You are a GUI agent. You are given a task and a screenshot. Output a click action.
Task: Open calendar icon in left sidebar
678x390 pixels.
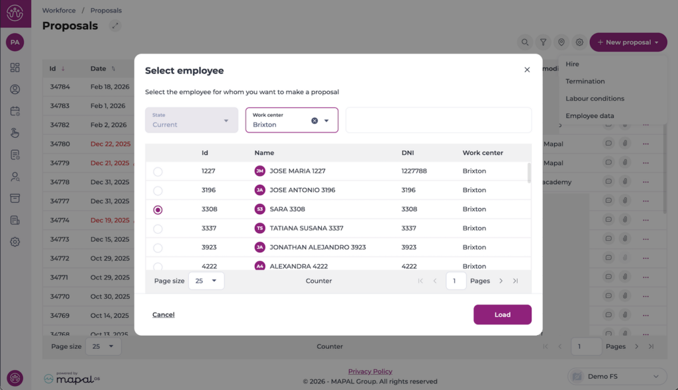pos(15,111)
